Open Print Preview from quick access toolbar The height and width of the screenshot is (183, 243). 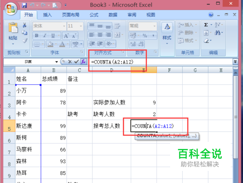tap(55, 5)
